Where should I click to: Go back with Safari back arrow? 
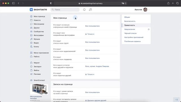(19, 3)
